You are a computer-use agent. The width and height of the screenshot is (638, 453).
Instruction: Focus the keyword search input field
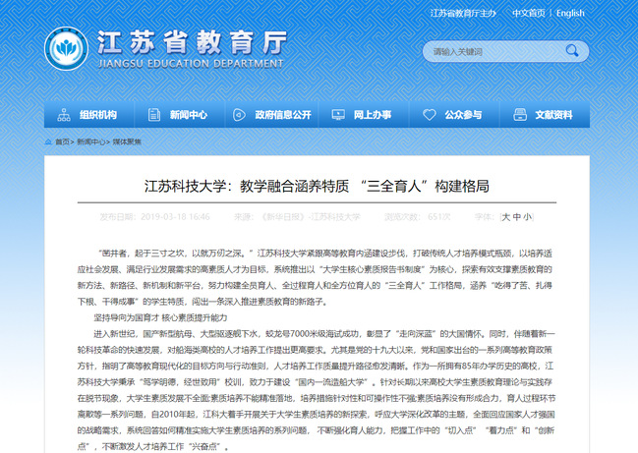pos(487,51)
